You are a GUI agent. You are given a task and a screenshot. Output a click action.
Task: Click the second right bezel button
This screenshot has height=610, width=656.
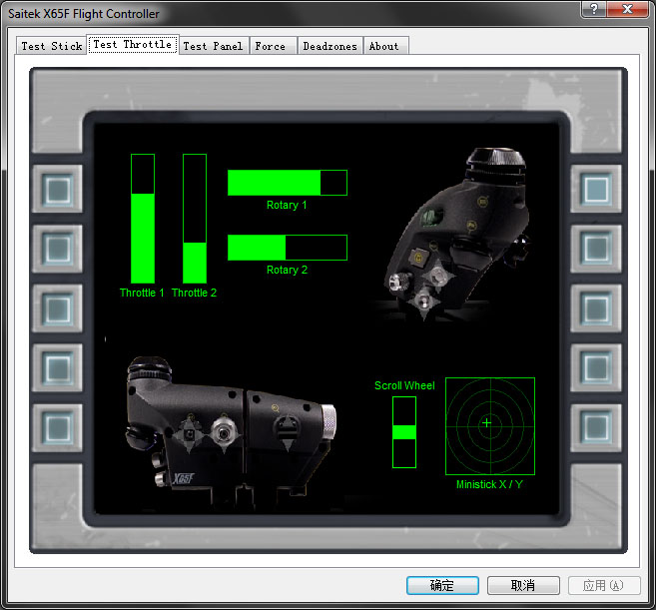coord(596,249)
